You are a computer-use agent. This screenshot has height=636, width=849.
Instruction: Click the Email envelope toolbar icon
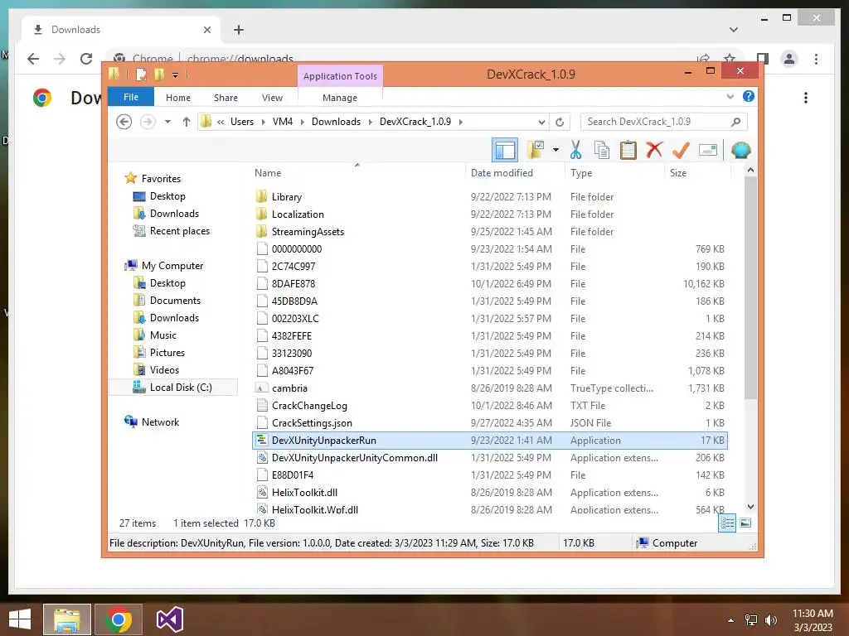(708, 150)
